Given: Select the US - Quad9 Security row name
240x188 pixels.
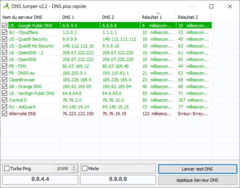Looking at the screenshot, I should (28, 39).
